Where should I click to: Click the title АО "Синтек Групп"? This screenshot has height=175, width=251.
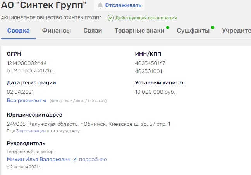tap(44, 5)
